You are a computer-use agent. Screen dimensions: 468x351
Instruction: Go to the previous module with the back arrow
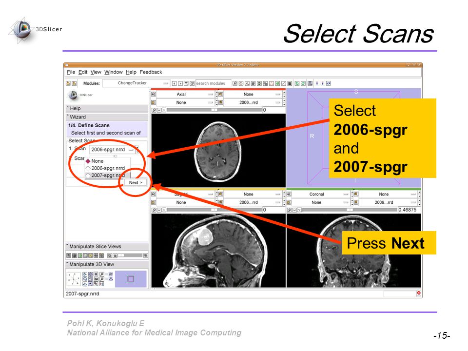(175, 83)
